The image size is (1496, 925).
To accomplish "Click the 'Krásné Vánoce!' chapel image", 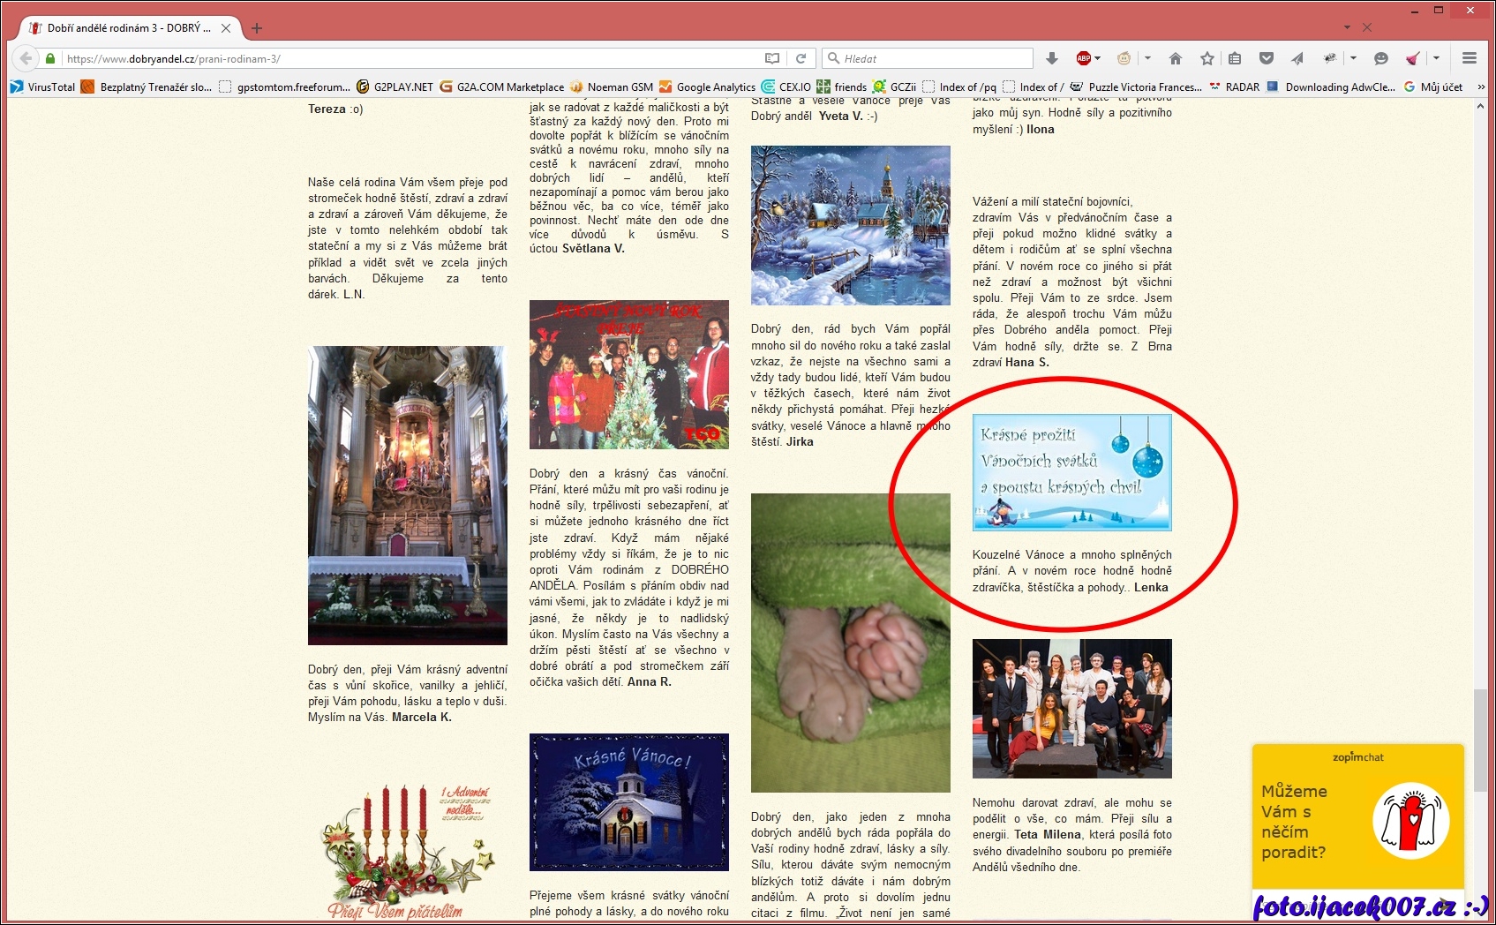I will tap(628, 801).
